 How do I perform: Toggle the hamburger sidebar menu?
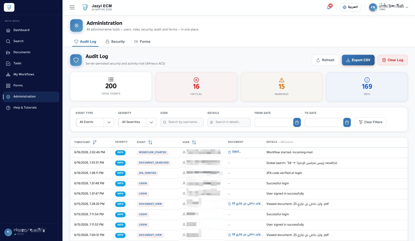(72, 7)
